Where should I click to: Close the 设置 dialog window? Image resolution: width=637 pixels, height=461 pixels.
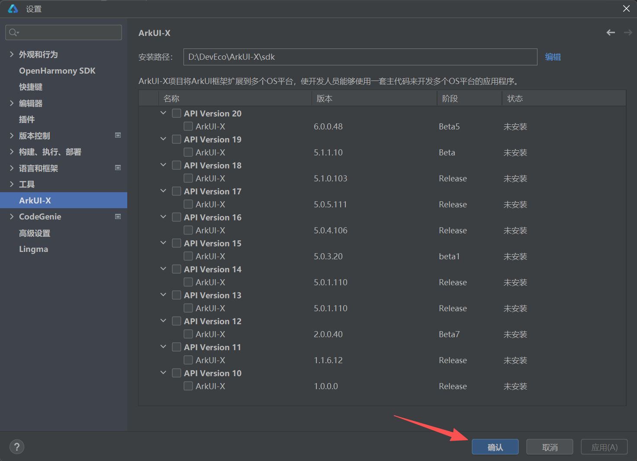[x=626, y=9]
